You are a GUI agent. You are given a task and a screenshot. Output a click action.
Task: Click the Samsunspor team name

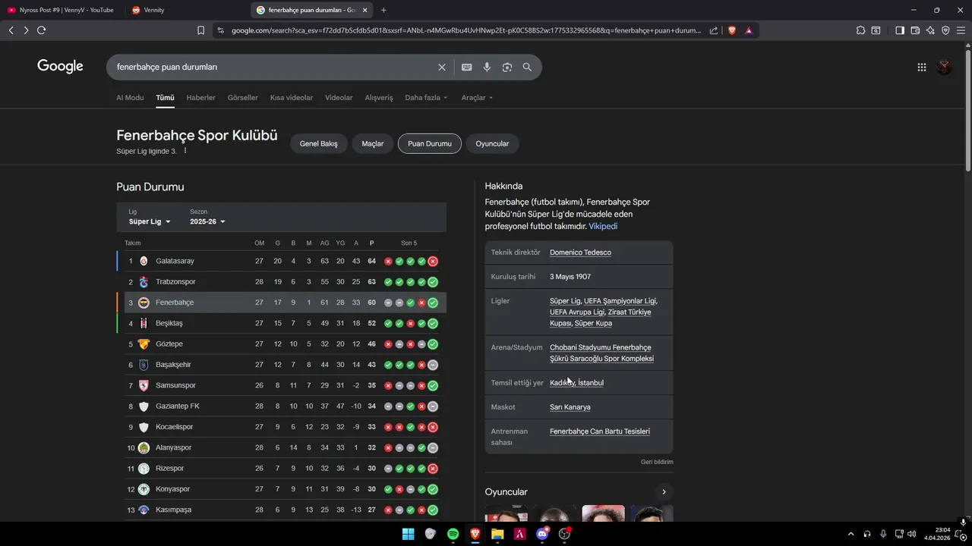pyautogui.click(x=175, y=385)
